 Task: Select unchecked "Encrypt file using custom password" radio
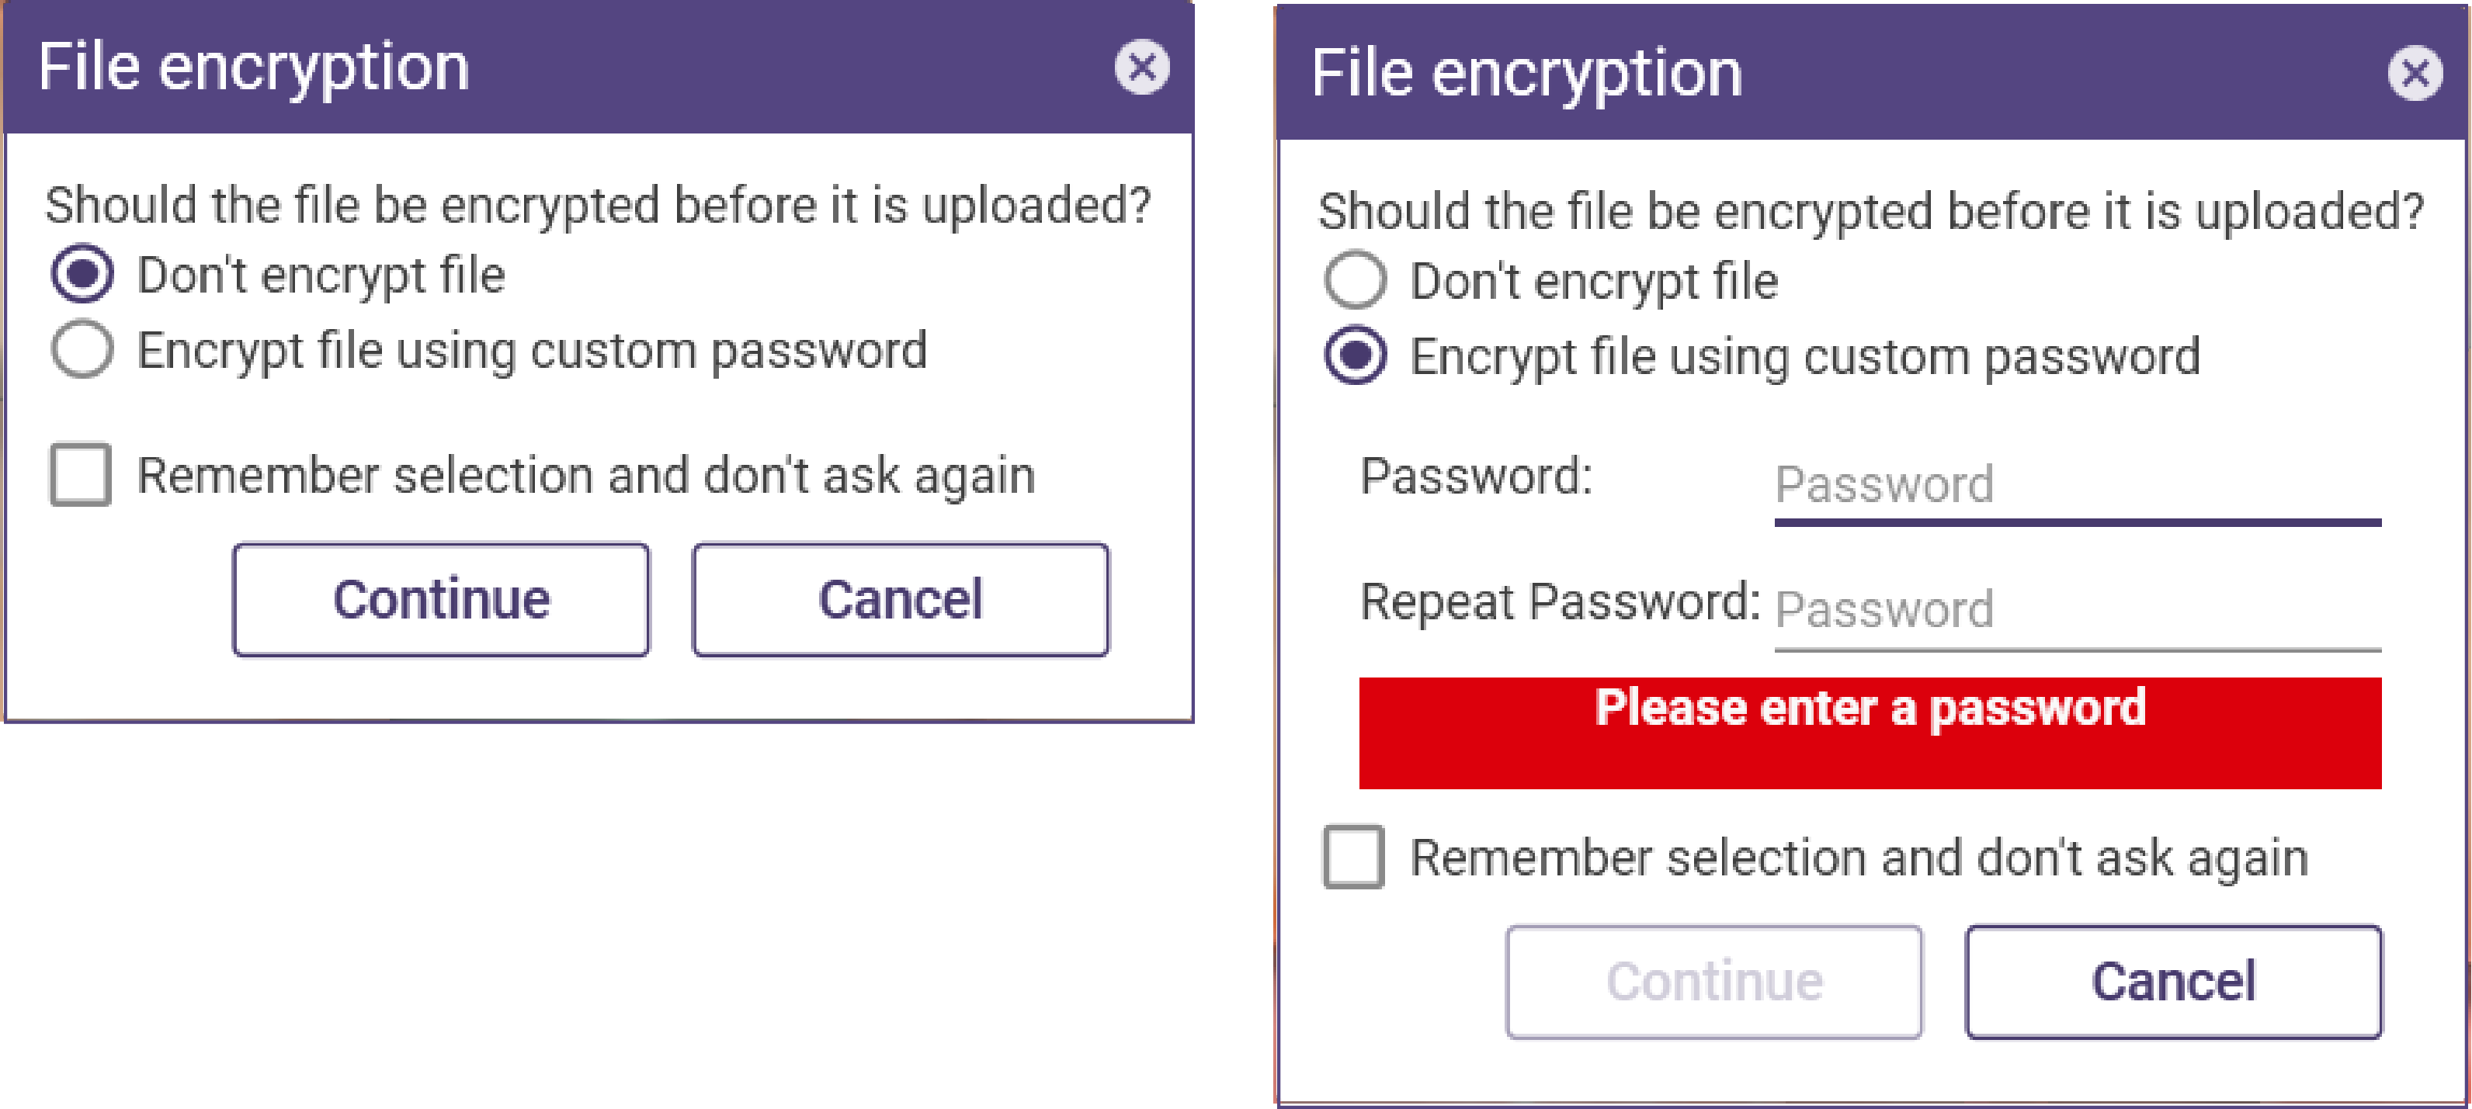click(x=82, y=348)
